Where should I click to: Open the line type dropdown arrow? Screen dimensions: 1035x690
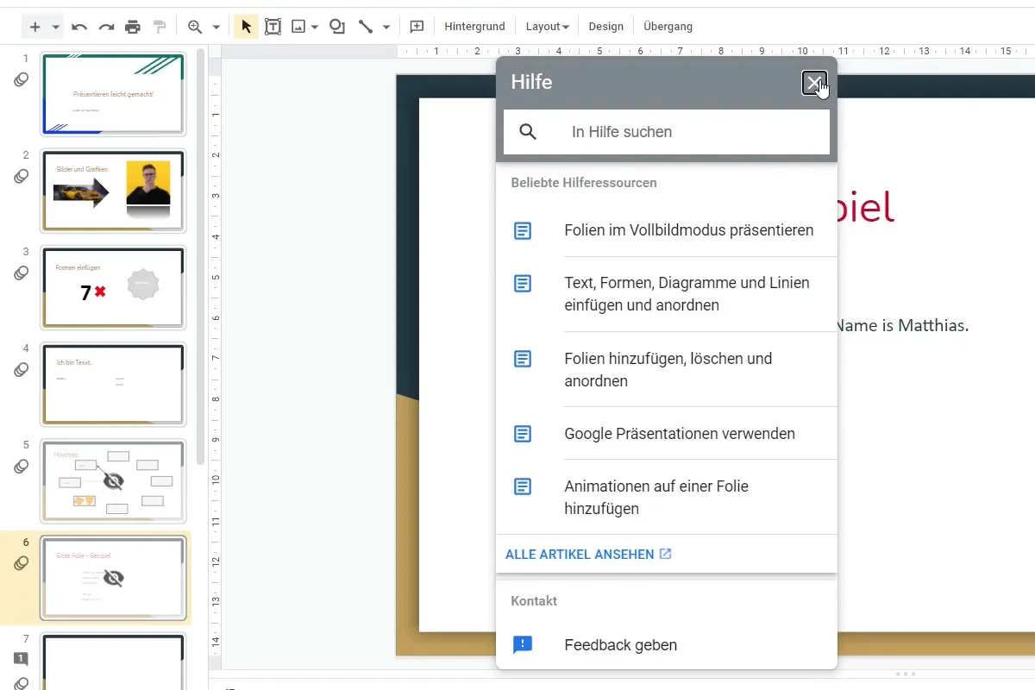click(386, 27)
